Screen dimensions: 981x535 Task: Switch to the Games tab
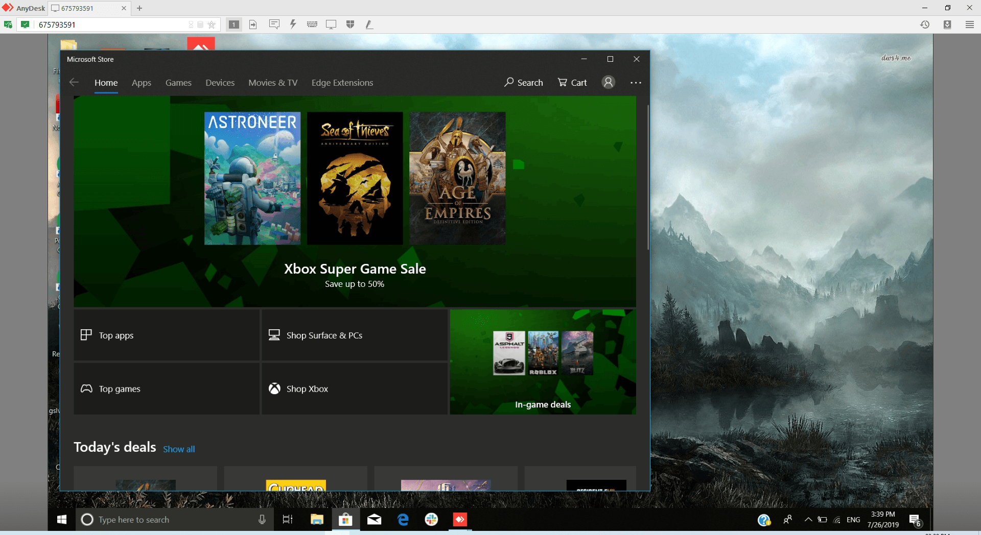[178, 83]
